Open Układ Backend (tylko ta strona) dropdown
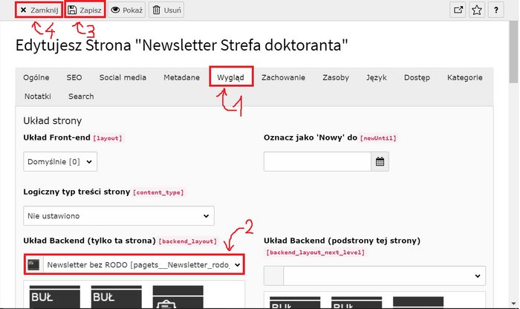 click(134, 264)
